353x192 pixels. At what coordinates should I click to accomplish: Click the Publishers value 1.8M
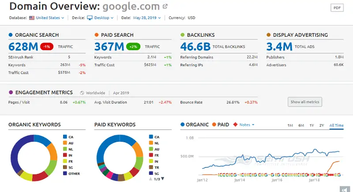click(x=339, y=57)
